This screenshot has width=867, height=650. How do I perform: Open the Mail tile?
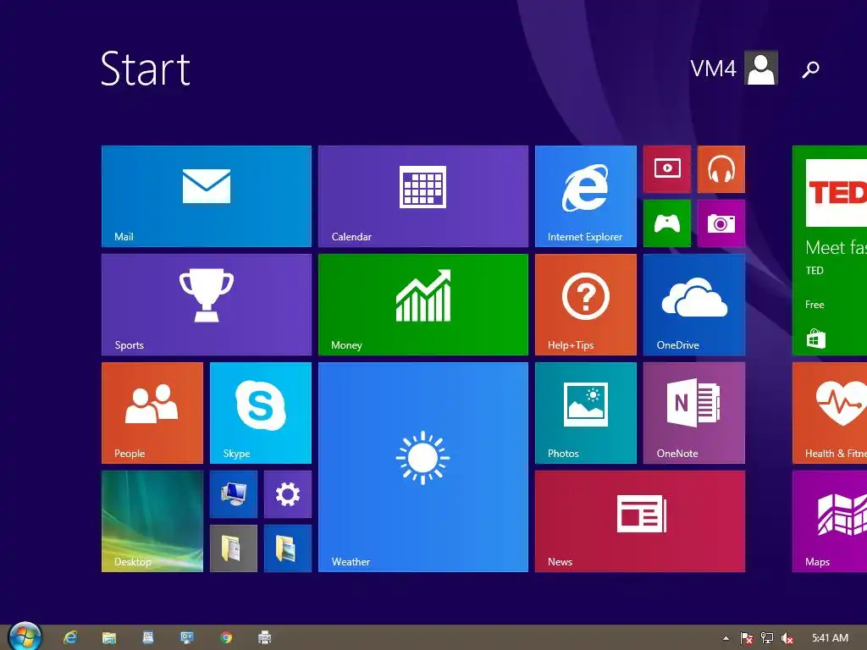[207, 196]
